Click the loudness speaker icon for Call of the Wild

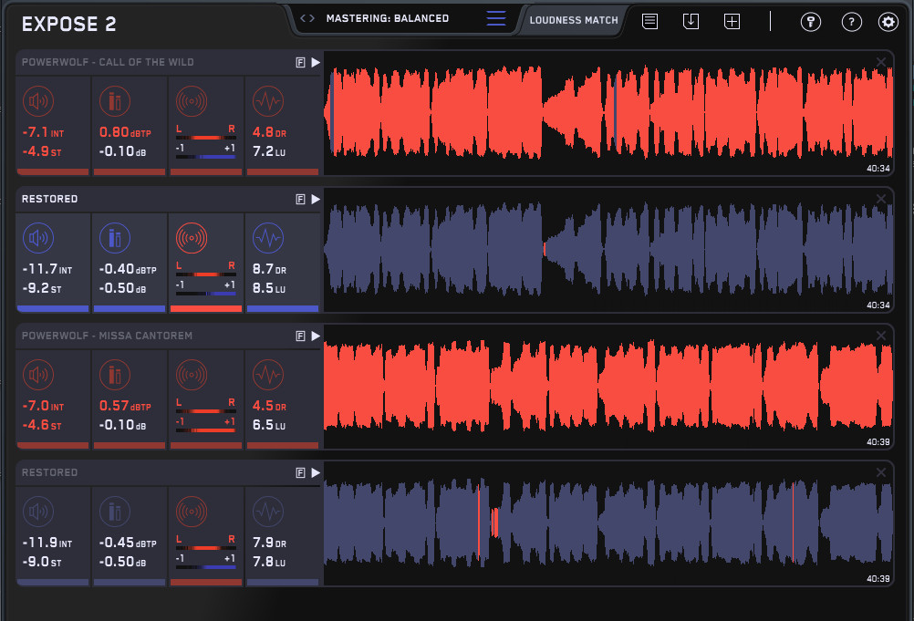click(38, 101)
